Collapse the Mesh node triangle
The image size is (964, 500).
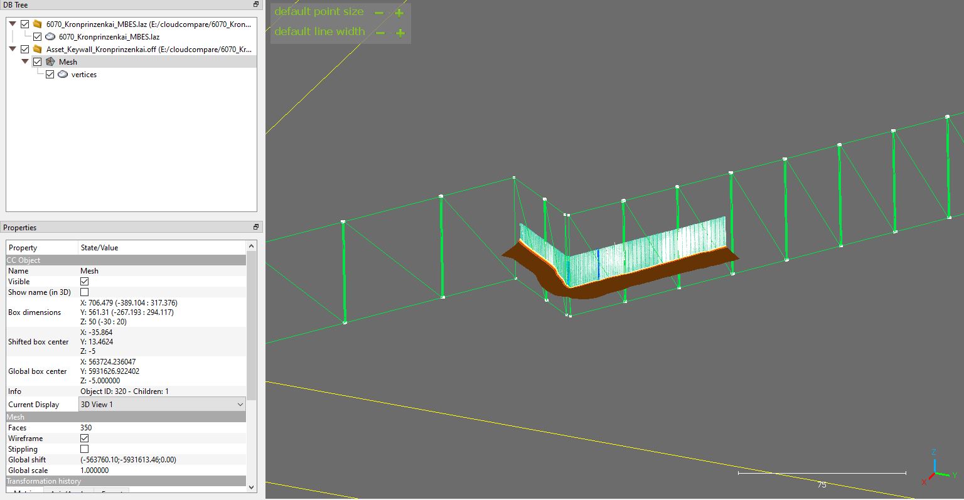click(x=24, y=61)
